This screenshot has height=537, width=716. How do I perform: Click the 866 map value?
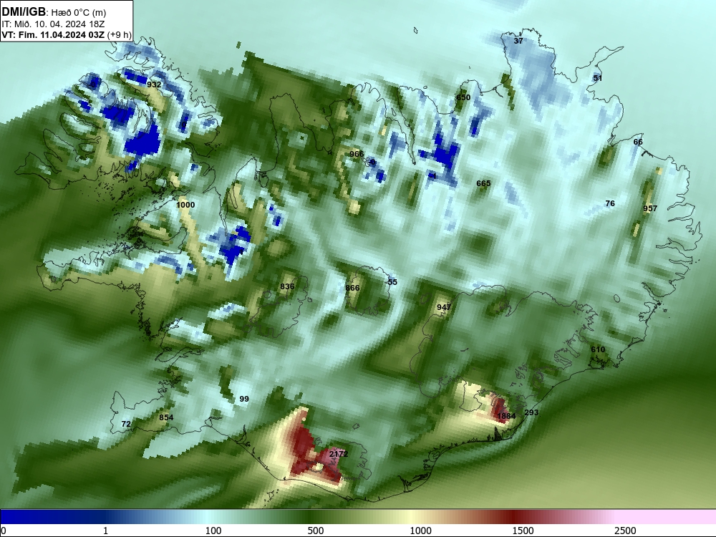tap(352, 288)
